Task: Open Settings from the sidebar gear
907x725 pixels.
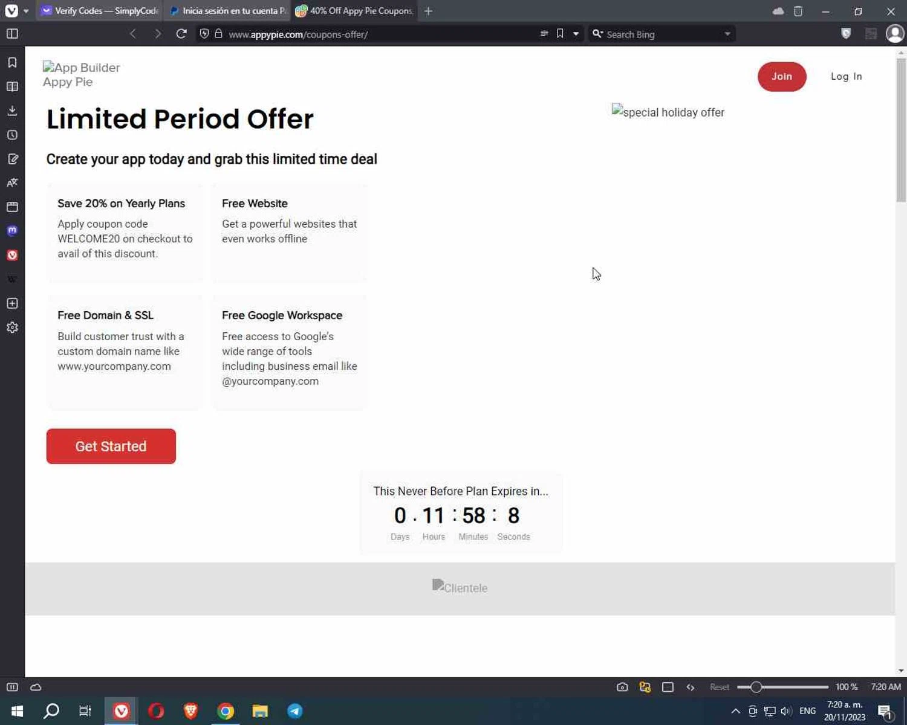Action: click(x=12, y=327)
